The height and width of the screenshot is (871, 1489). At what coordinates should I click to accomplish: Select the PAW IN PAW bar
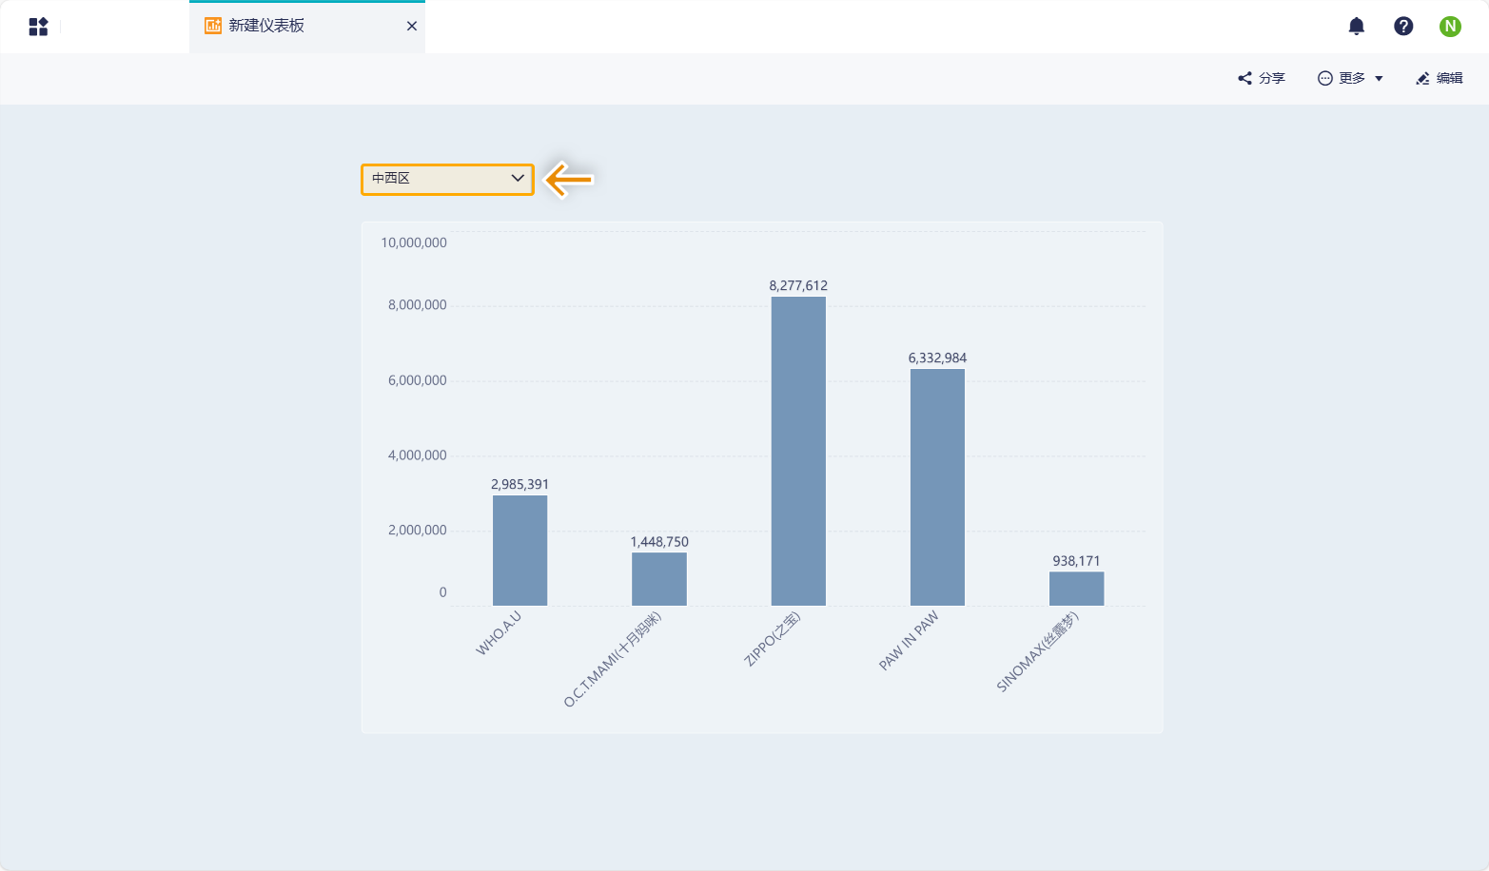[x=937, y=488]
